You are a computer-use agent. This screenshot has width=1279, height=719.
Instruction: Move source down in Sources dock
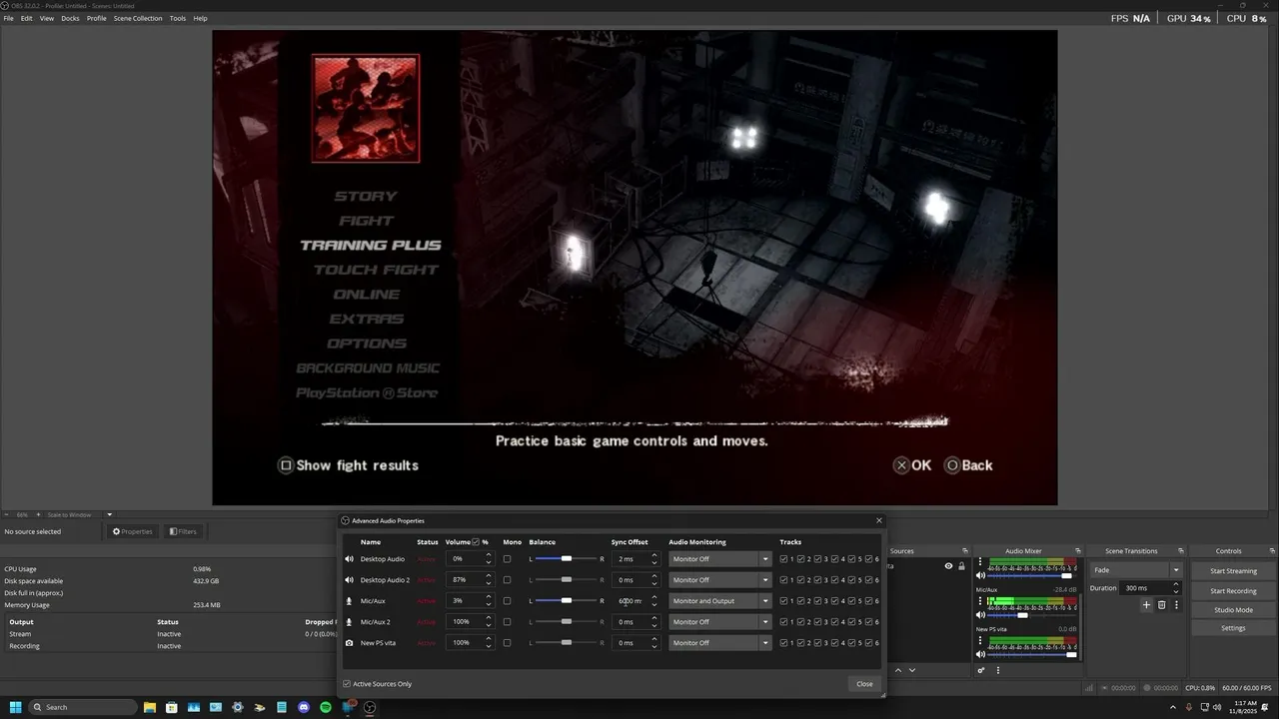tap(911, 670)
